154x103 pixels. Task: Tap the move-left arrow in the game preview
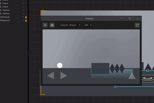[x=51, y=75]
